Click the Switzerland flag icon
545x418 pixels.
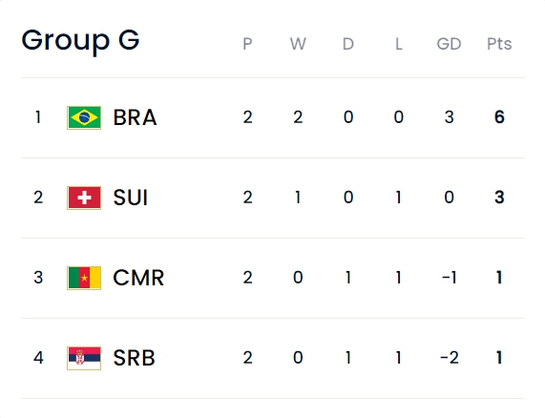(x=84, y=199)
